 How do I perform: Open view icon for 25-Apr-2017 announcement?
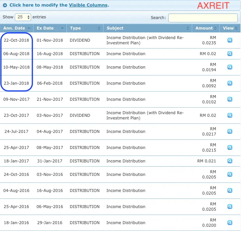point(230,148)
